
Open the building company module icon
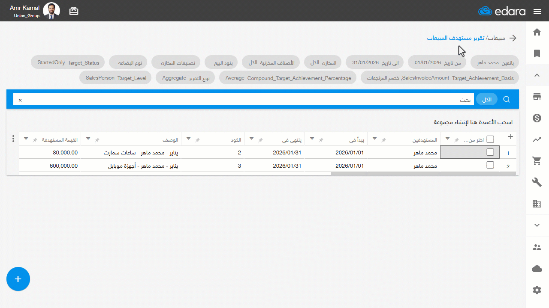[x=537, y=204]
